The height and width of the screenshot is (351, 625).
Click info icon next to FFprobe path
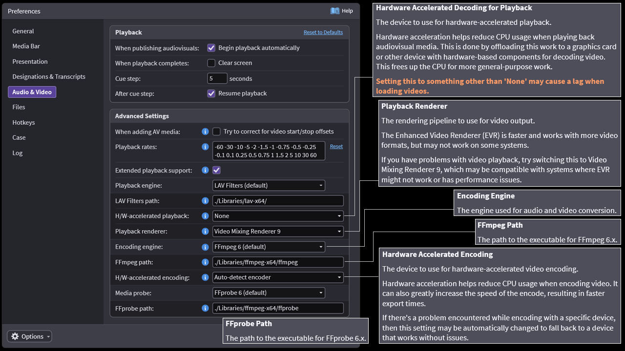[205, 308]
